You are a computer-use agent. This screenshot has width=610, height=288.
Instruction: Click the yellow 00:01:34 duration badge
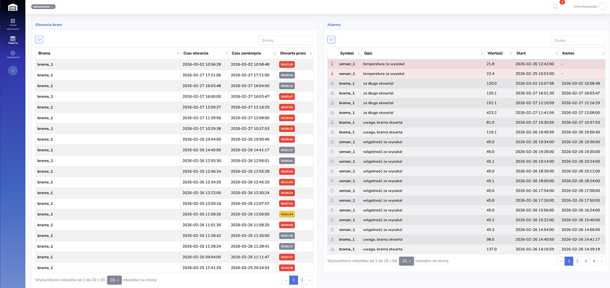click(287, 214)
